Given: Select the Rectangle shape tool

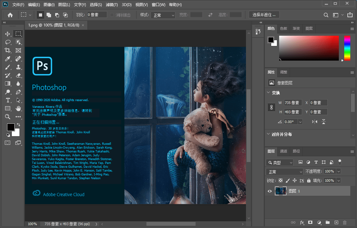Looking at the screenshot, I should [x=8, y=108].
